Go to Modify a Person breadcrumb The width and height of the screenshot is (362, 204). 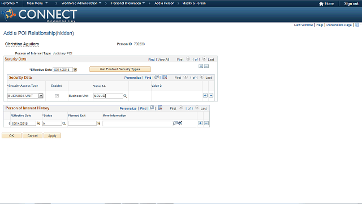coord(194,3)
